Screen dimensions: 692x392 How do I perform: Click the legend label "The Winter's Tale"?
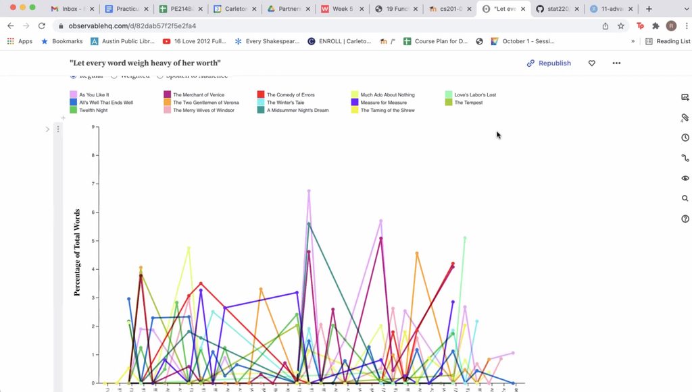286,103
